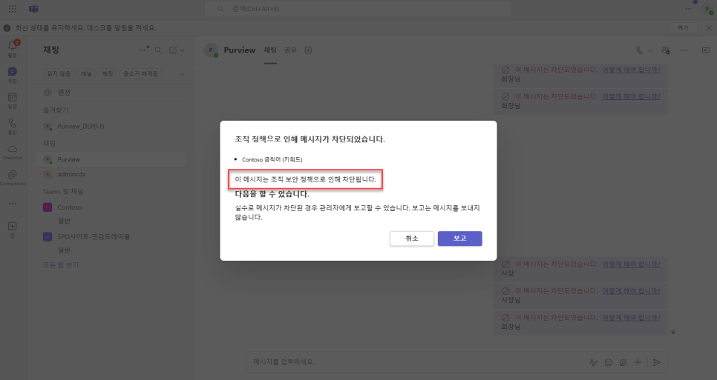Toggle the 음소거 해제됨 filter chip

click(x=140, y=73)
